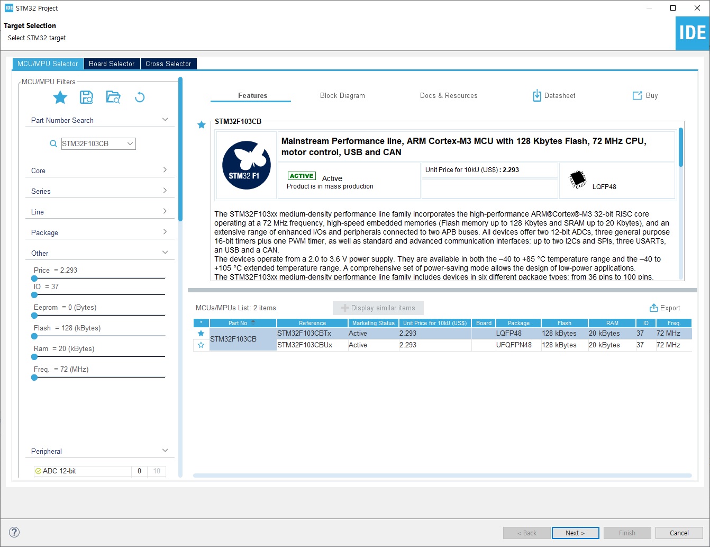710x547 pixels.
Task: Expand the Core filter section
Action: coord(165,170)
